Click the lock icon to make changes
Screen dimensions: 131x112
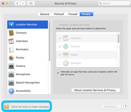tap(6, 106)
